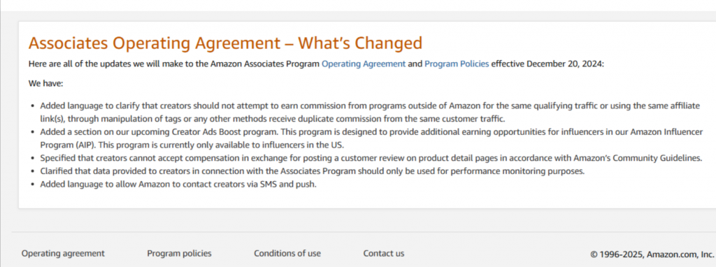Open the blue Program Policies link in intro
This screenshot has height=267, width=716.
pos(457,64)
